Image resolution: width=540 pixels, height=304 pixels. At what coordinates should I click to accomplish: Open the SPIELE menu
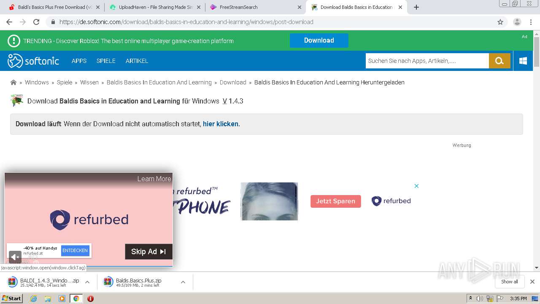tap(106, 61)
